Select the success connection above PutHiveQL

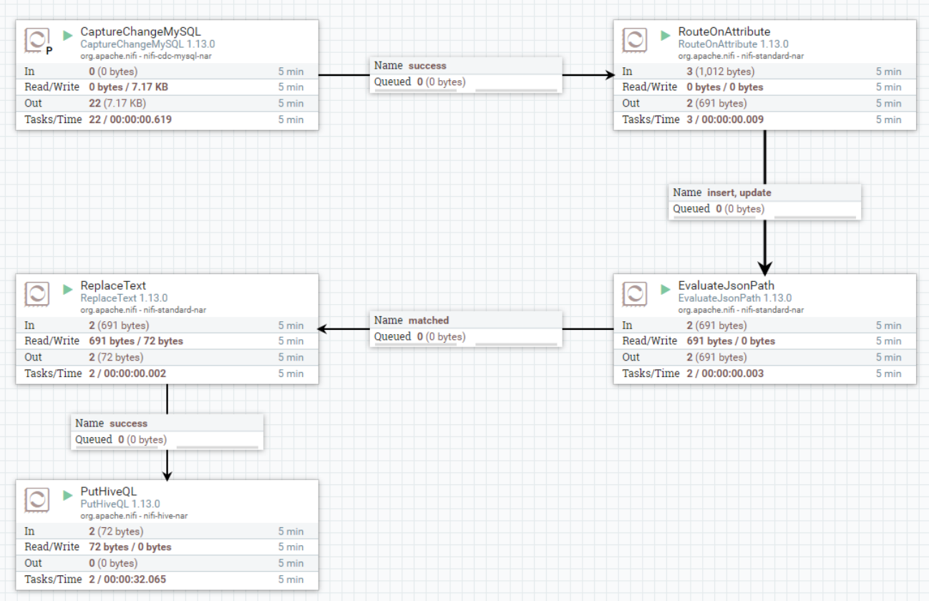coord(167,431)
